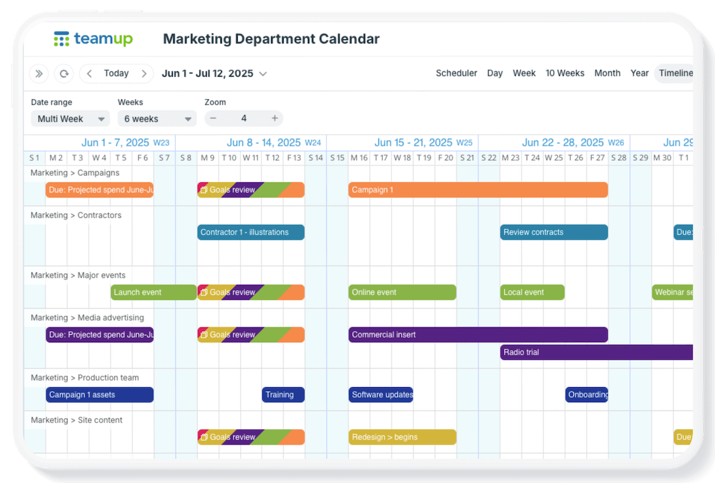Click the double-chevron sidebar expand icon
This screenshot has width=715, height=483.
[39, 74]
